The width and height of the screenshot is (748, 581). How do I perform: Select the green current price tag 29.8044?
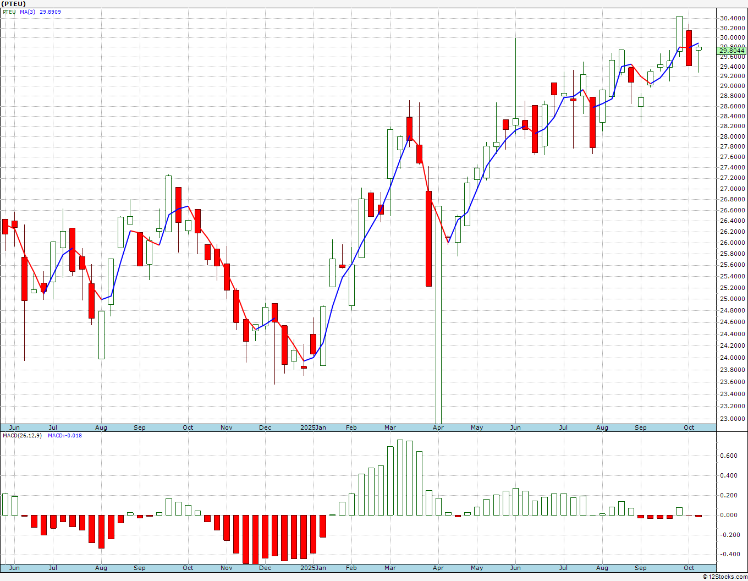[x=732, y=51]
